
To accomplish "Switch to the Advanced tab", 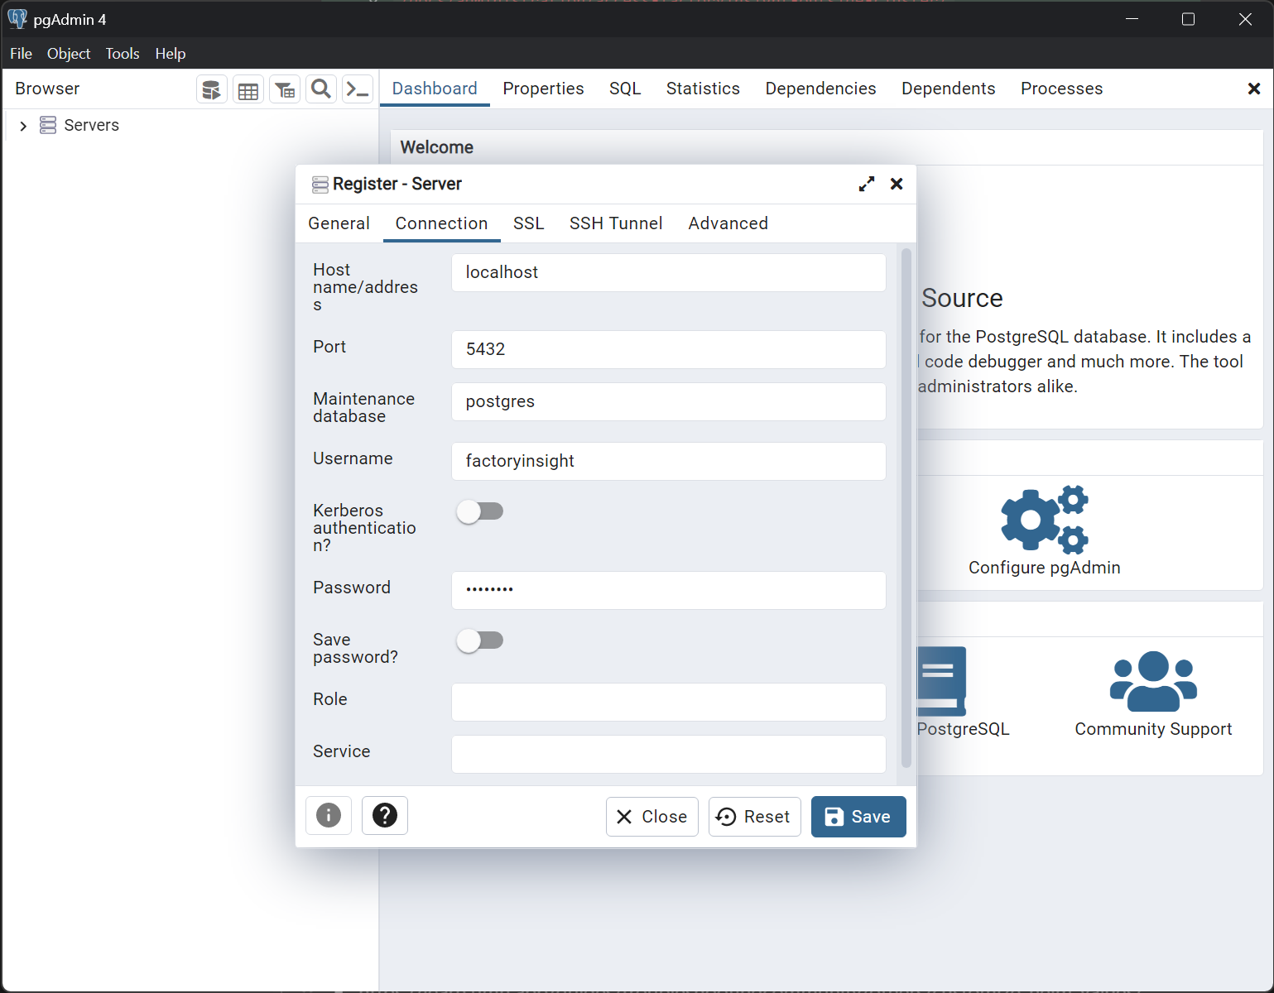I will 728,223.
